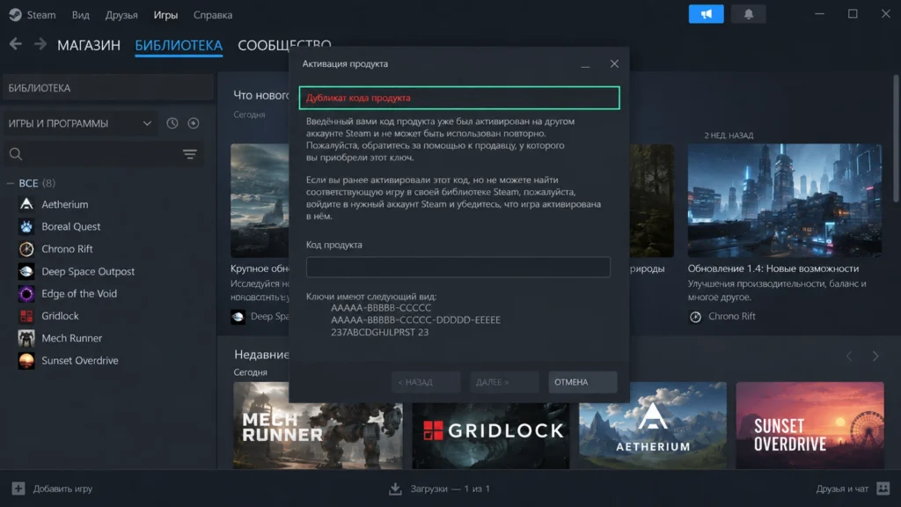The height and width of the screenshot is (507, 901).
Task: Select Mech Runner in the library list
Action: pyautogui.click(x=71, y=339)
